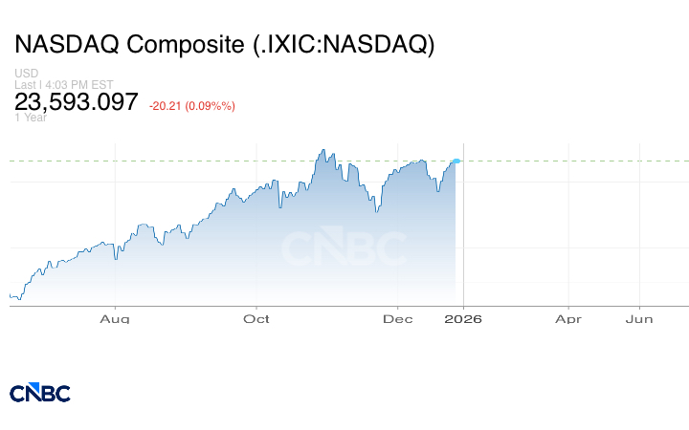Click the blue endpoint dot on the chart line
Viewport: 689px width, 430px height.
coord(456,161)
